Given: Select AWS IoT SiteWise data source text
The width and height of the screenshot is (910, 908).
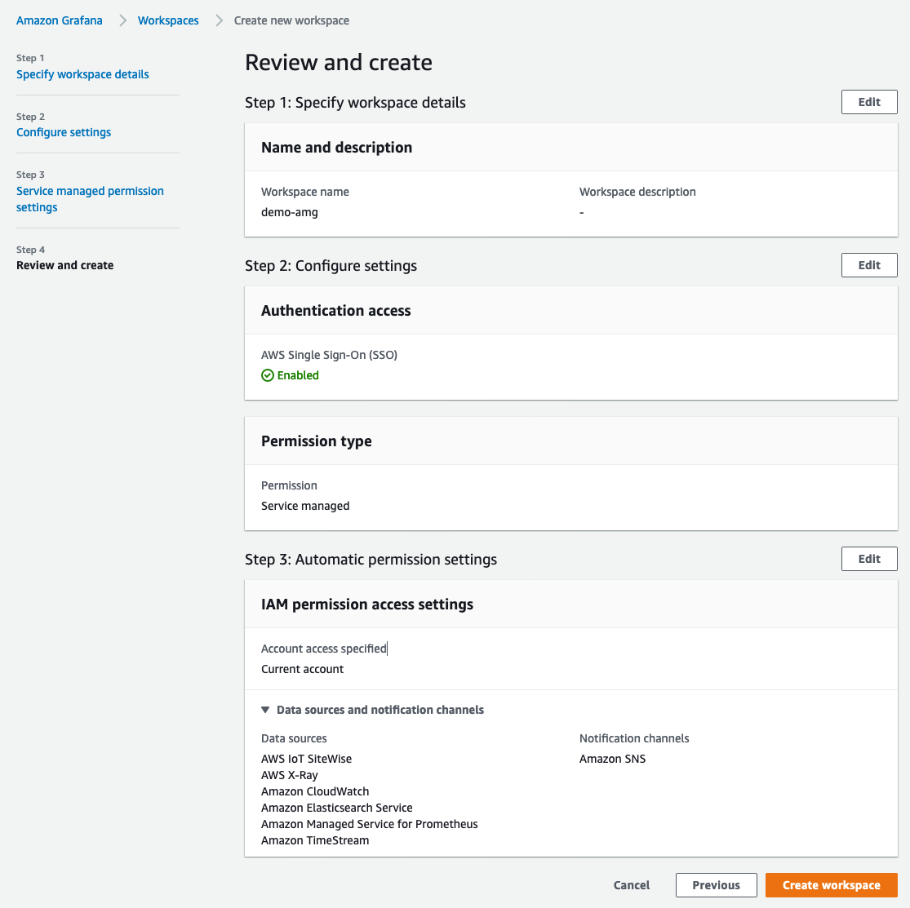Looking at the screenshot, I should pos(306,759).
